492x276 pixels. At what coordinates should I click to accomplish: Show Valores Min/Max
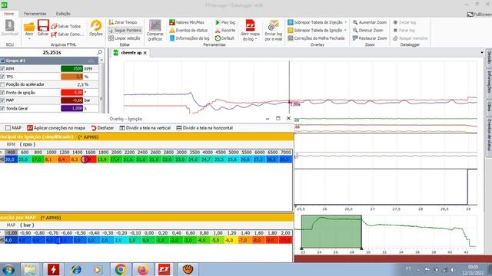[x=187, y=22]
